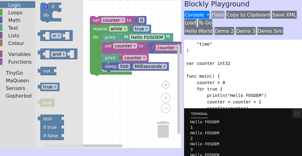The height and width of the screenshot is (156, 302).
Task: Edit the sleep 500 number field
Action: (124, 66)
